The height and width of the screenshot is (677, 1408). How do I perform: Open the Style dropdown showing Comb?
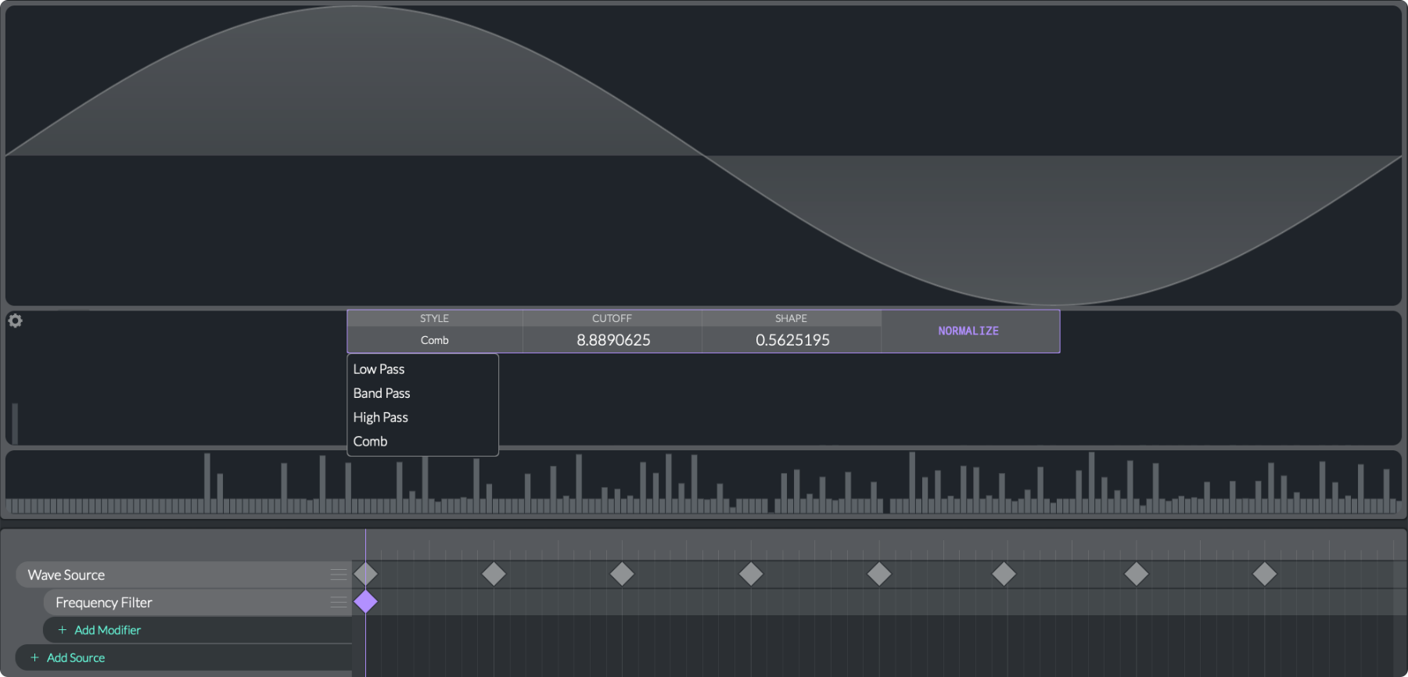435,340
